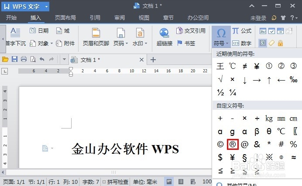
Task: Insert a date with 日期
Action: point(39,31)
